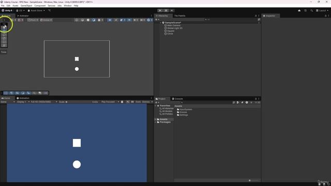Select the Transform tool in Scene tools
This screenshot has width=331, height=186.
click(4, 45)
